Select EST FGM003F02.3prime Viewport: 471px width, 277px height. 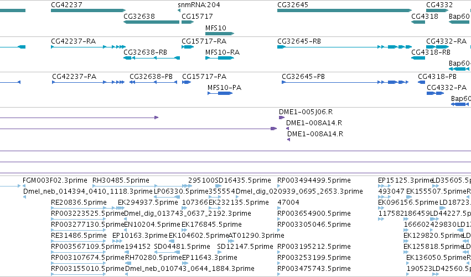(x=55, y=180)
